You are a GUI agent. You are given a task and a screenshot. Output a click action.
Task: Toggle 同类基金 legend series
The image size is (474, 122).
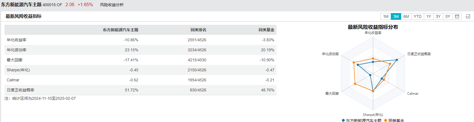394,120
